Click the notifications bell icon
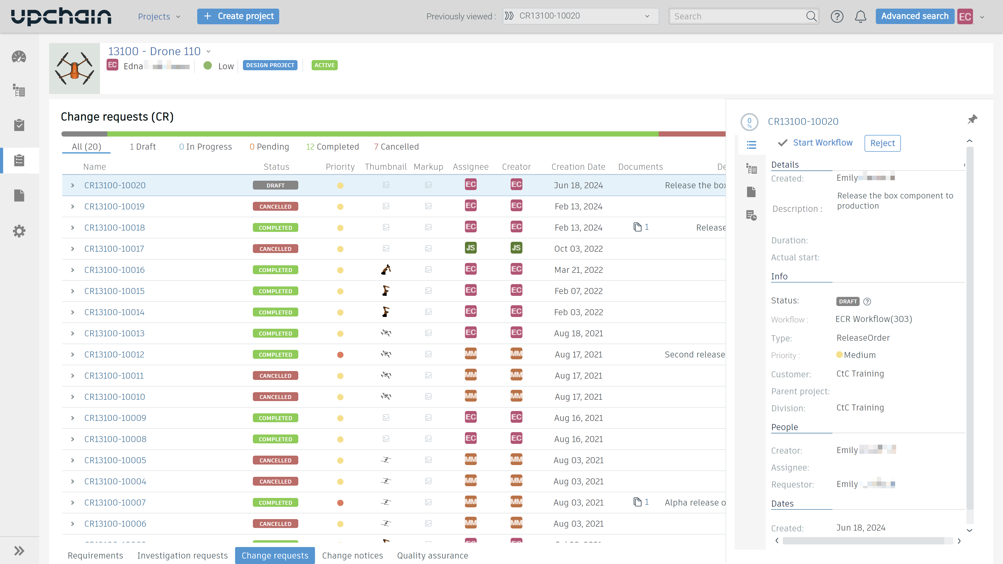 [x=860, y=16]
